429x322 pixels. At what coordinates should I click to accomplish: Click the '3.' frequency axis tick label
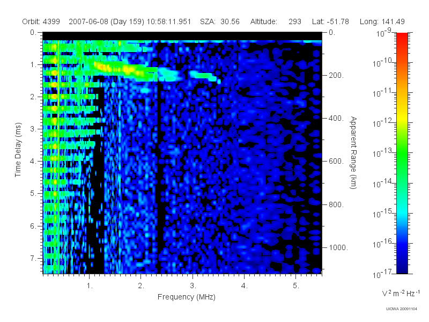(193, 286)
